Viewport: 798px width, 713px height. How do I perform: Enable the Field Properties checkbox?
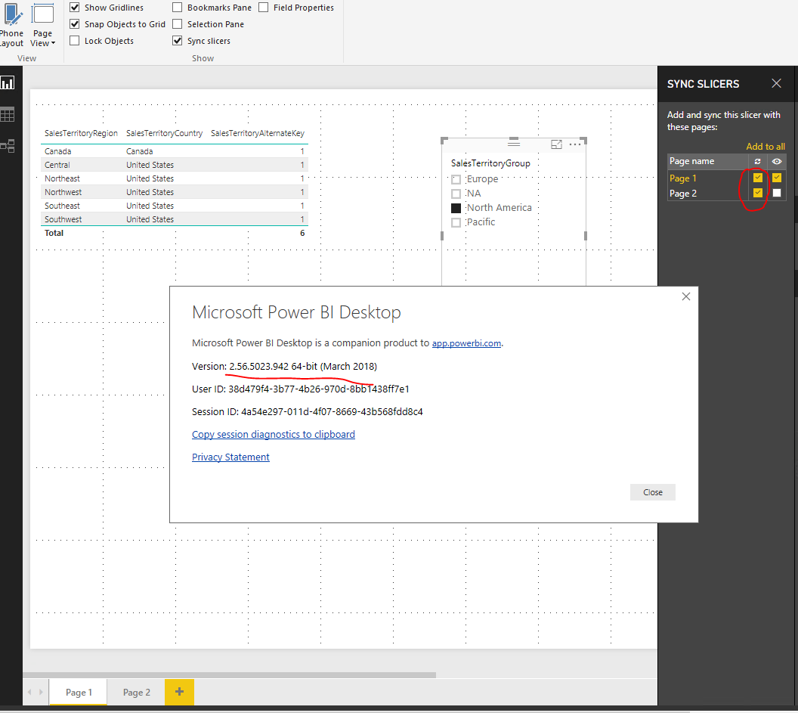click(263, 7)
